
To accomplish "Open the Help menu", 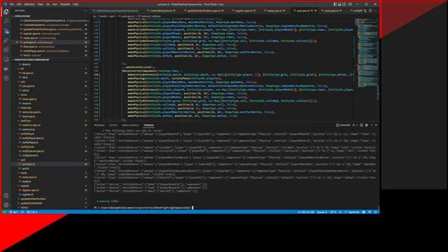I will coord(76,4).
